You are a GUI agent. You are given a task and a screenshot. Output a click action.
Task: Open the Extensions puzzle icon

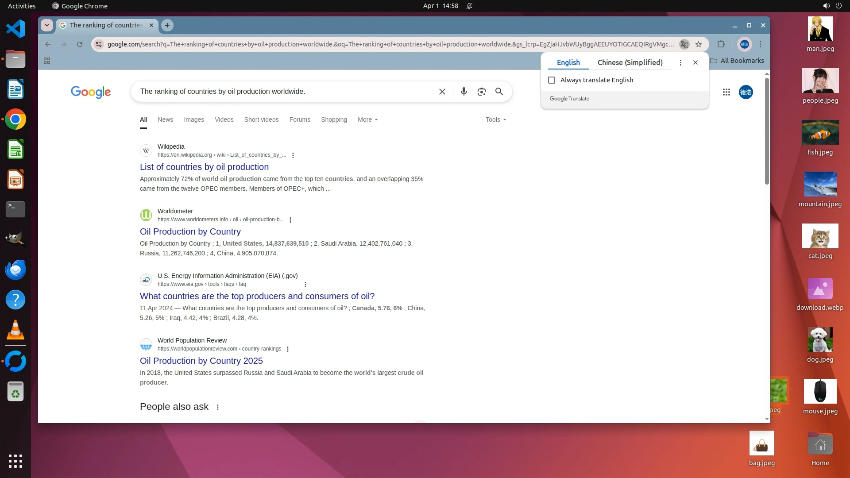[721, 44]
